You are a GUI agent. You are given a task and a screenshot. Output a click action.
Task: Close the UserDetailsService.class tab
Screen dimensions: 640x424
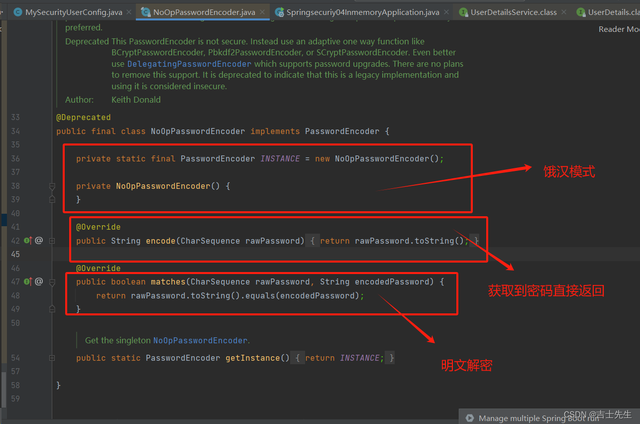click(564, 12)
